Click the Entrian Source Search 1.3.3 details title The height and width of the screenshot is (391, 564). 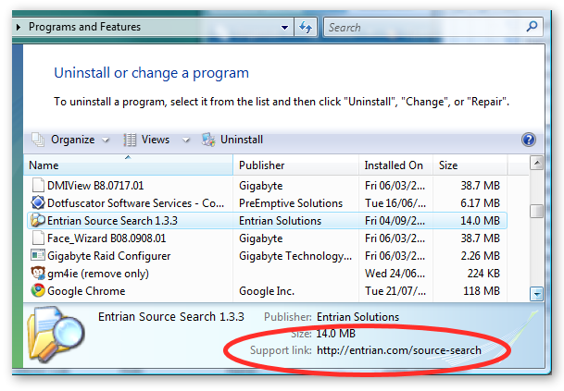170,317
